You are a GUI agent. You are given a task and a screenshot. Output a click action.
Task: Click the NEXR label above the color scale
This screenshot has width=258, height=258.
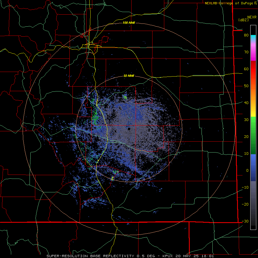click(x=252, y=17)
